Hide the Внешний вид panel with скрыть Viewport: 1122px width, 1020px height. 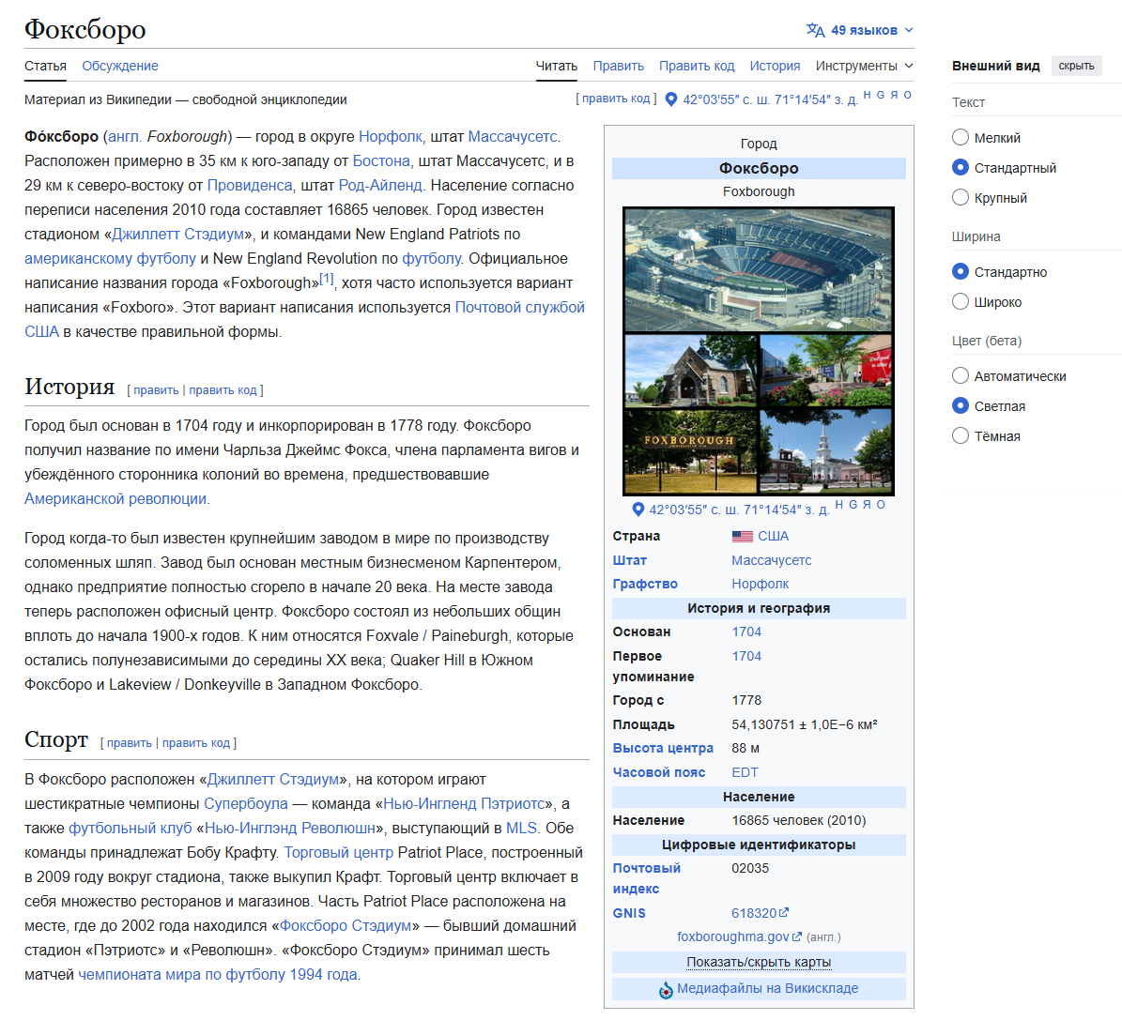tap(1076, 66)
